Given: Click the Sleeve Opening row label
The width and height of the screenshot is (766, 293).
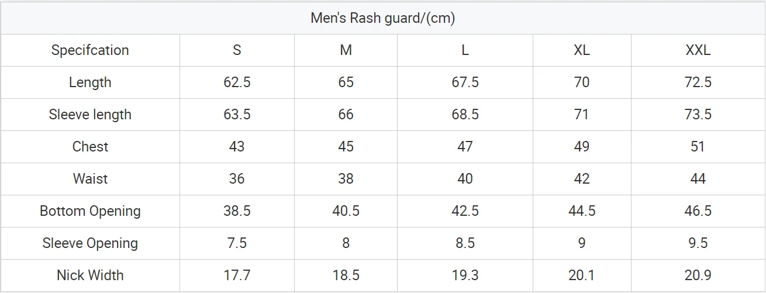Looking at the screenshot, I should [x=90, y=243].
